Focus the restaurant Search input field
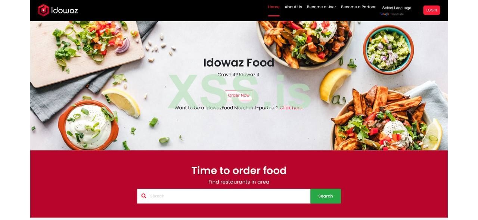 click(230, 196)
